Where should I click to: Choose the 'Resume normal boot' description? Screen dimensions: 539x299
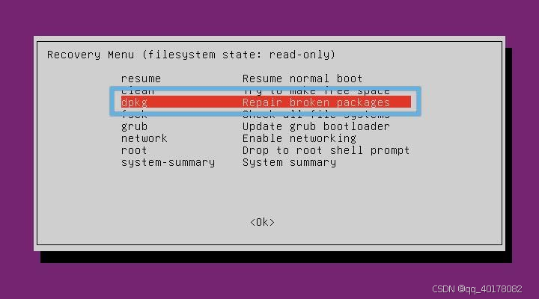[302, 78]
